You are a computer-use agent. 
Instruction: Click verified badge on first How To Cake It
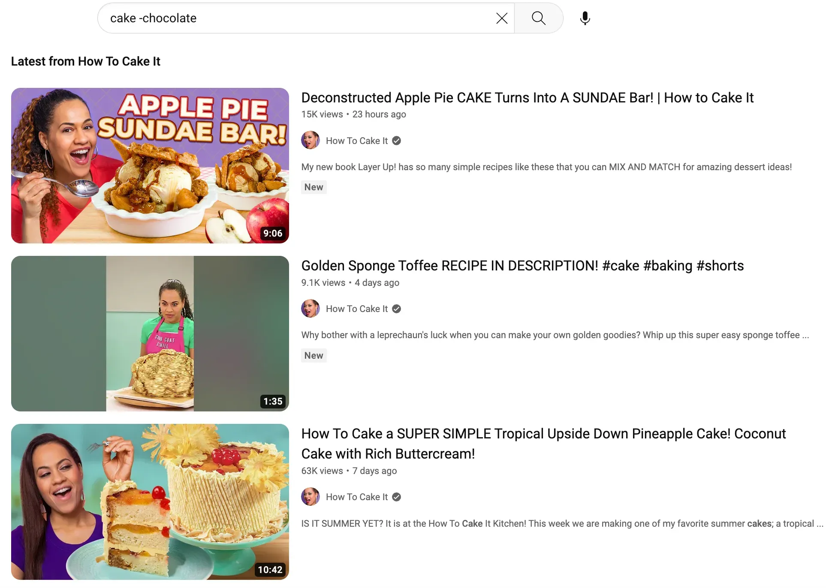(x=397, y=141)
